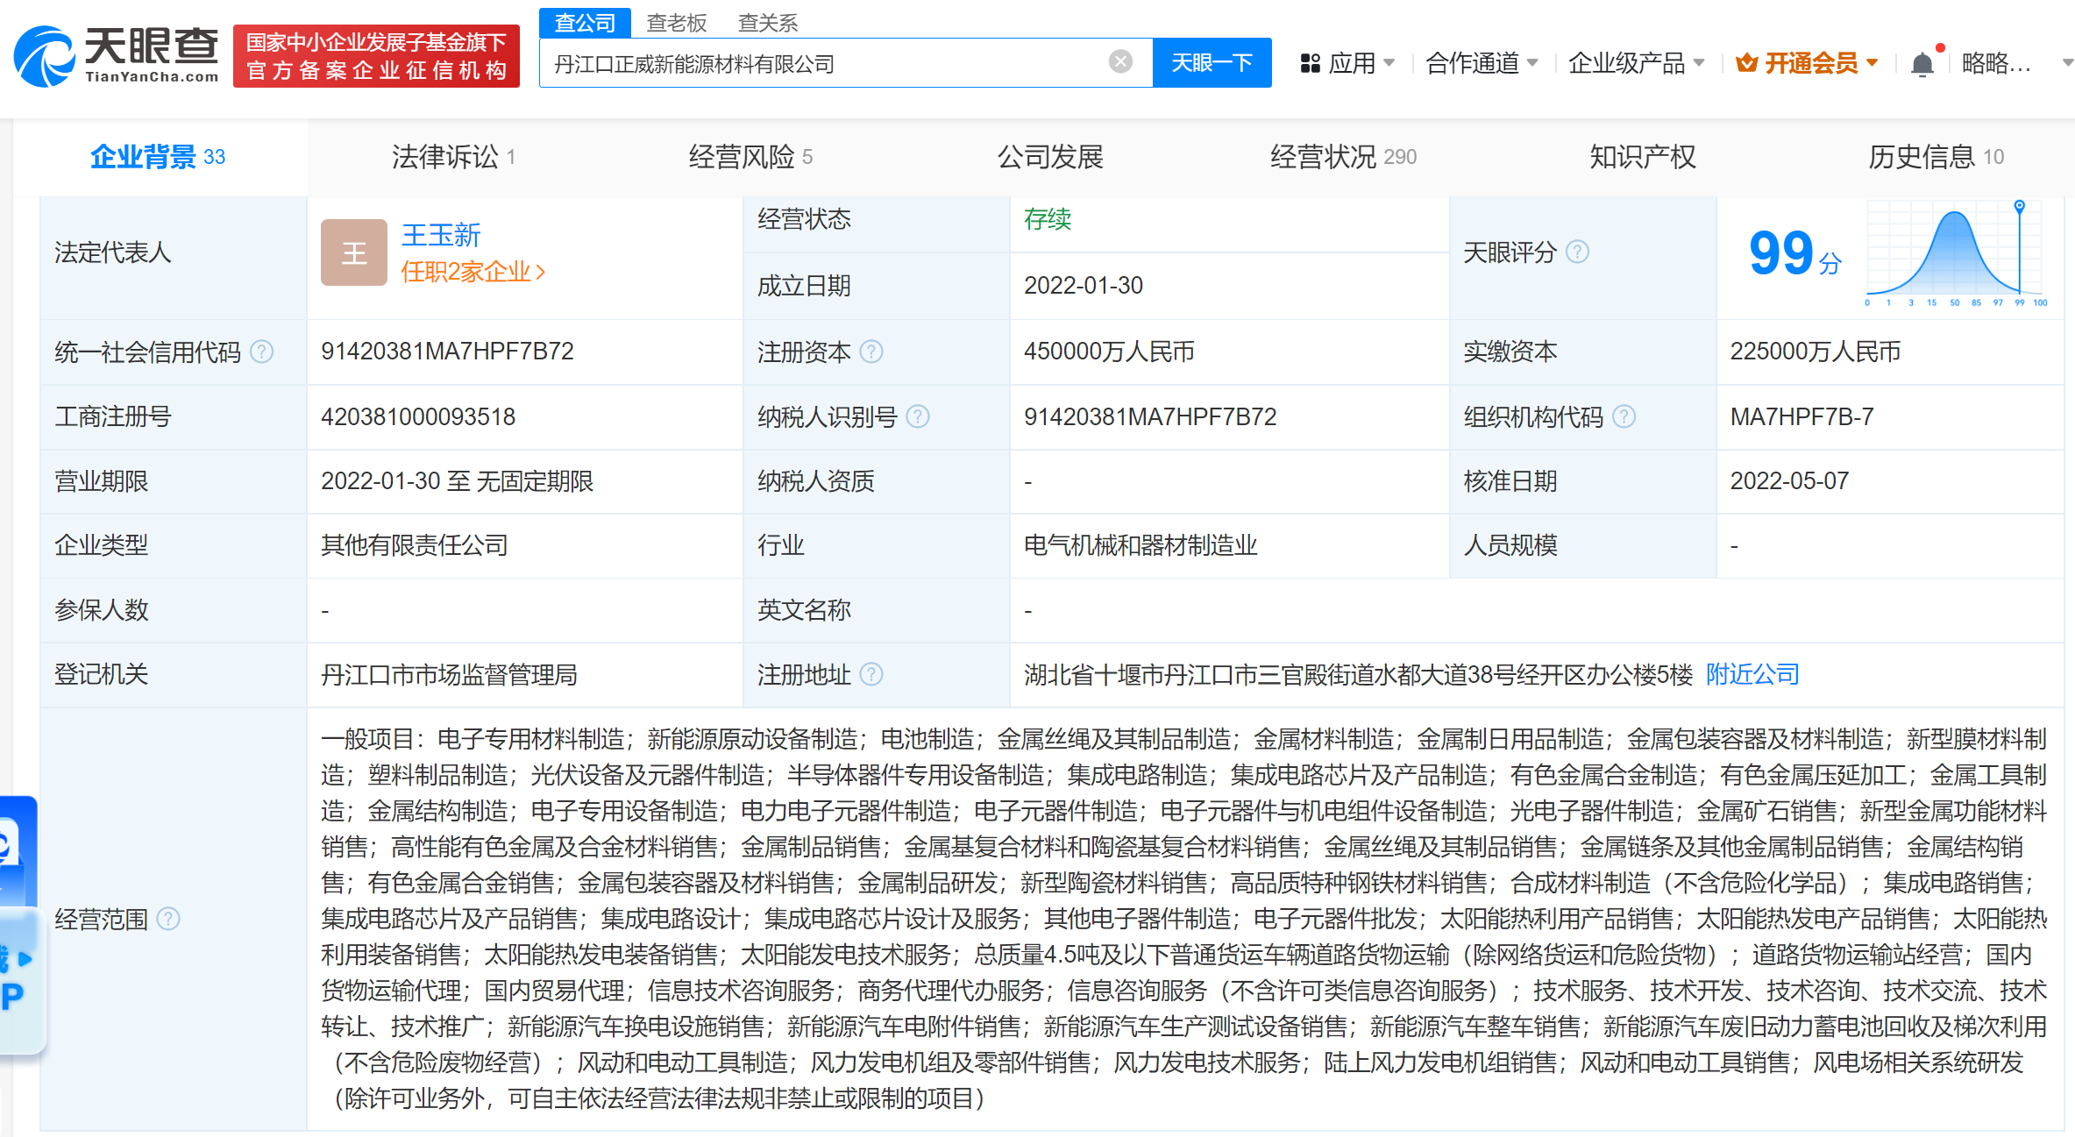Click the score distribution chart

point(1957,254)
